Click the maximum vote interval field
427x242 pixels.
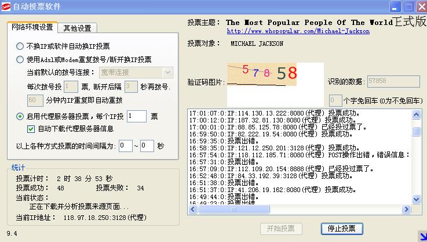tap(147, 146)
